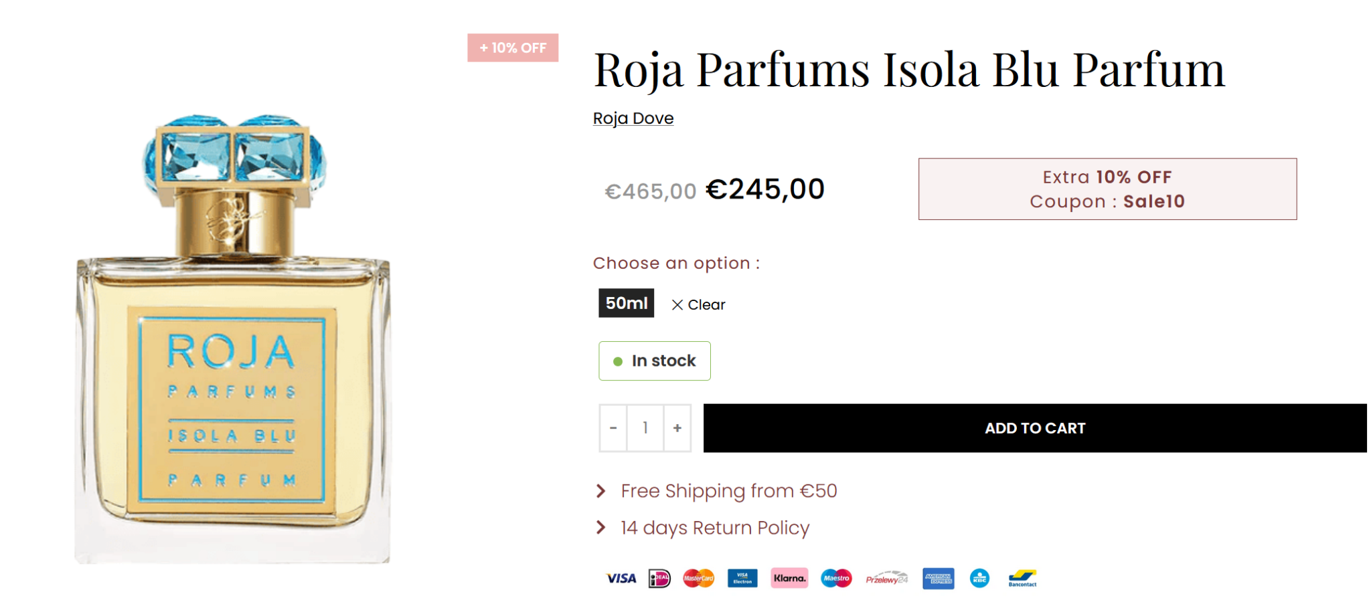The image size is (1371, 604).
Task: Select the 50ml size option
Action: pos(626,303)
